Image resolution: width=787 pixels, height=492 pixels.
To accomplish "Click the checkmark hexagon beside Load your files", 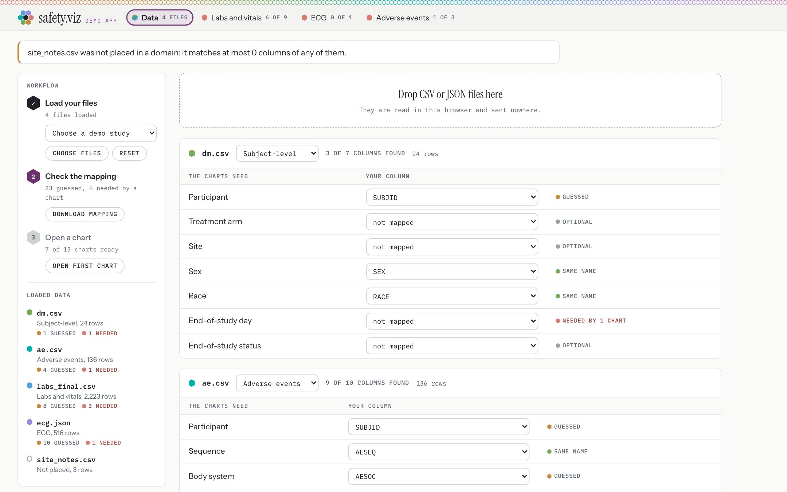I will tap(33, 103).
